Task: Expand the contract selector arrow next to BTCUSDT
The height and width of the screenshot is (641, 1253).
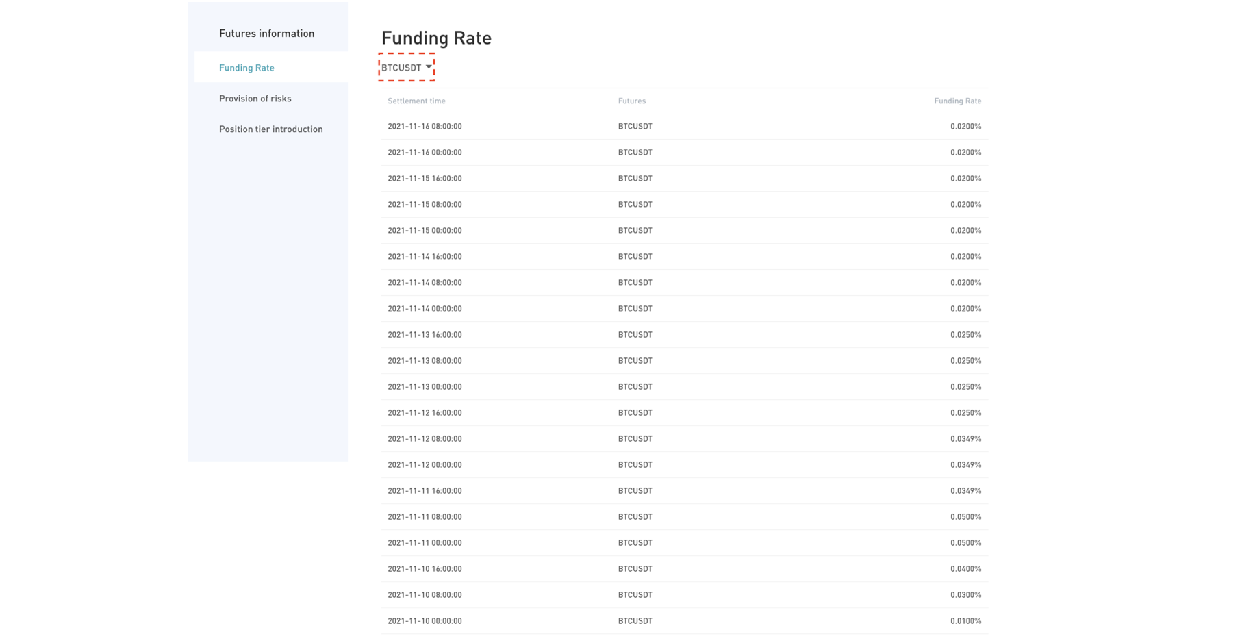Action: (430, 67)
